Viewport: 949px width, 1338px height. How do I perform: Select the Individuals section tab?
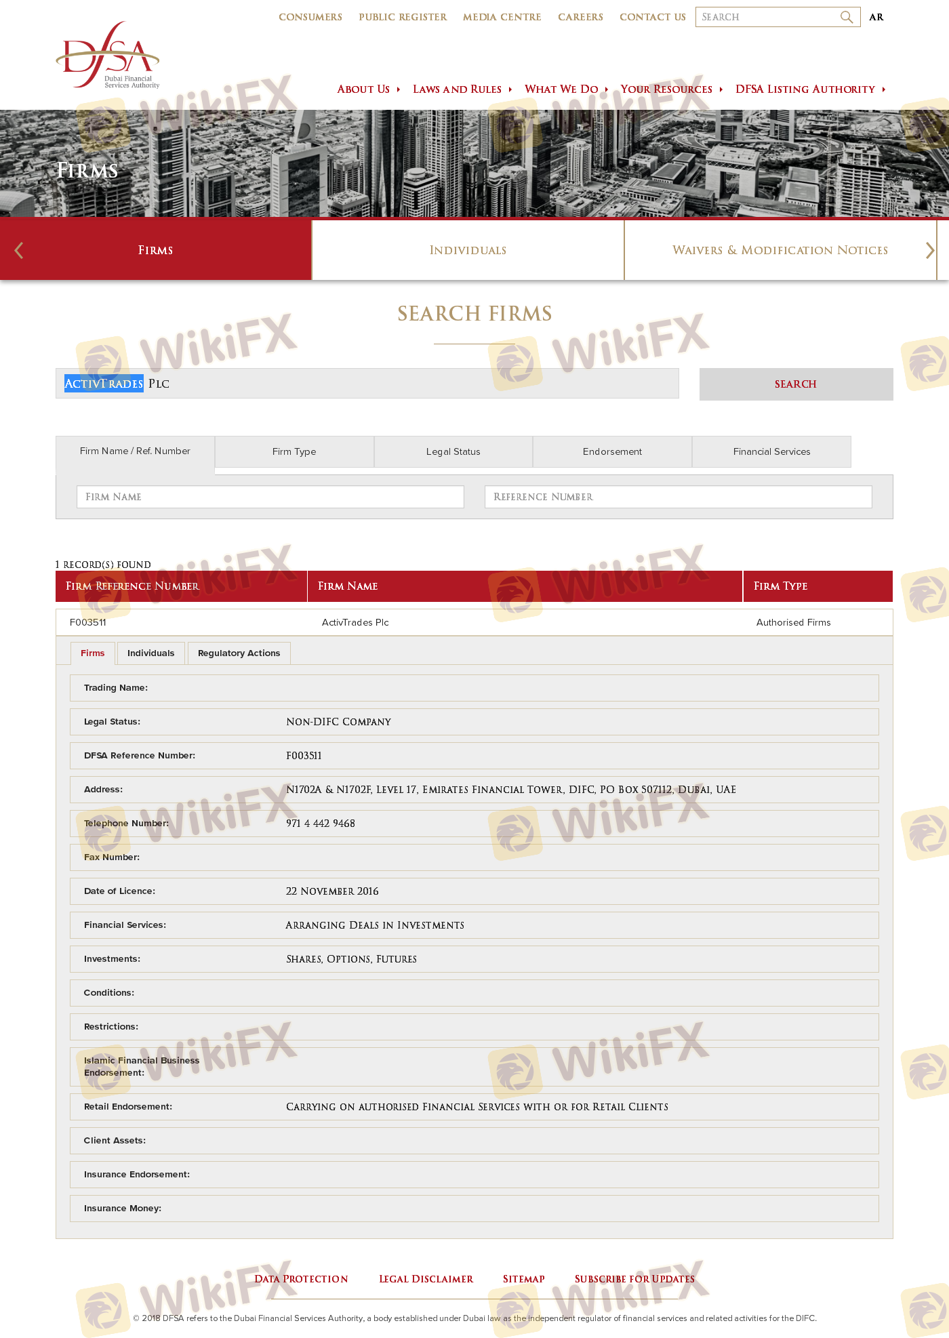(x=468, y=250)
